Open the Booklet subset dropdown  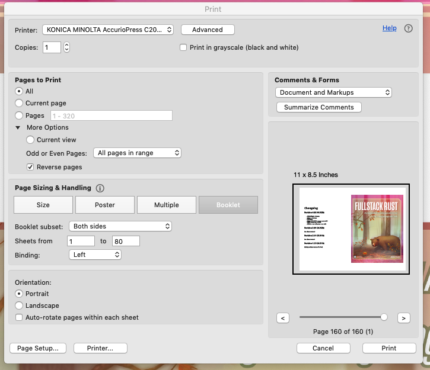click(120, 226)
